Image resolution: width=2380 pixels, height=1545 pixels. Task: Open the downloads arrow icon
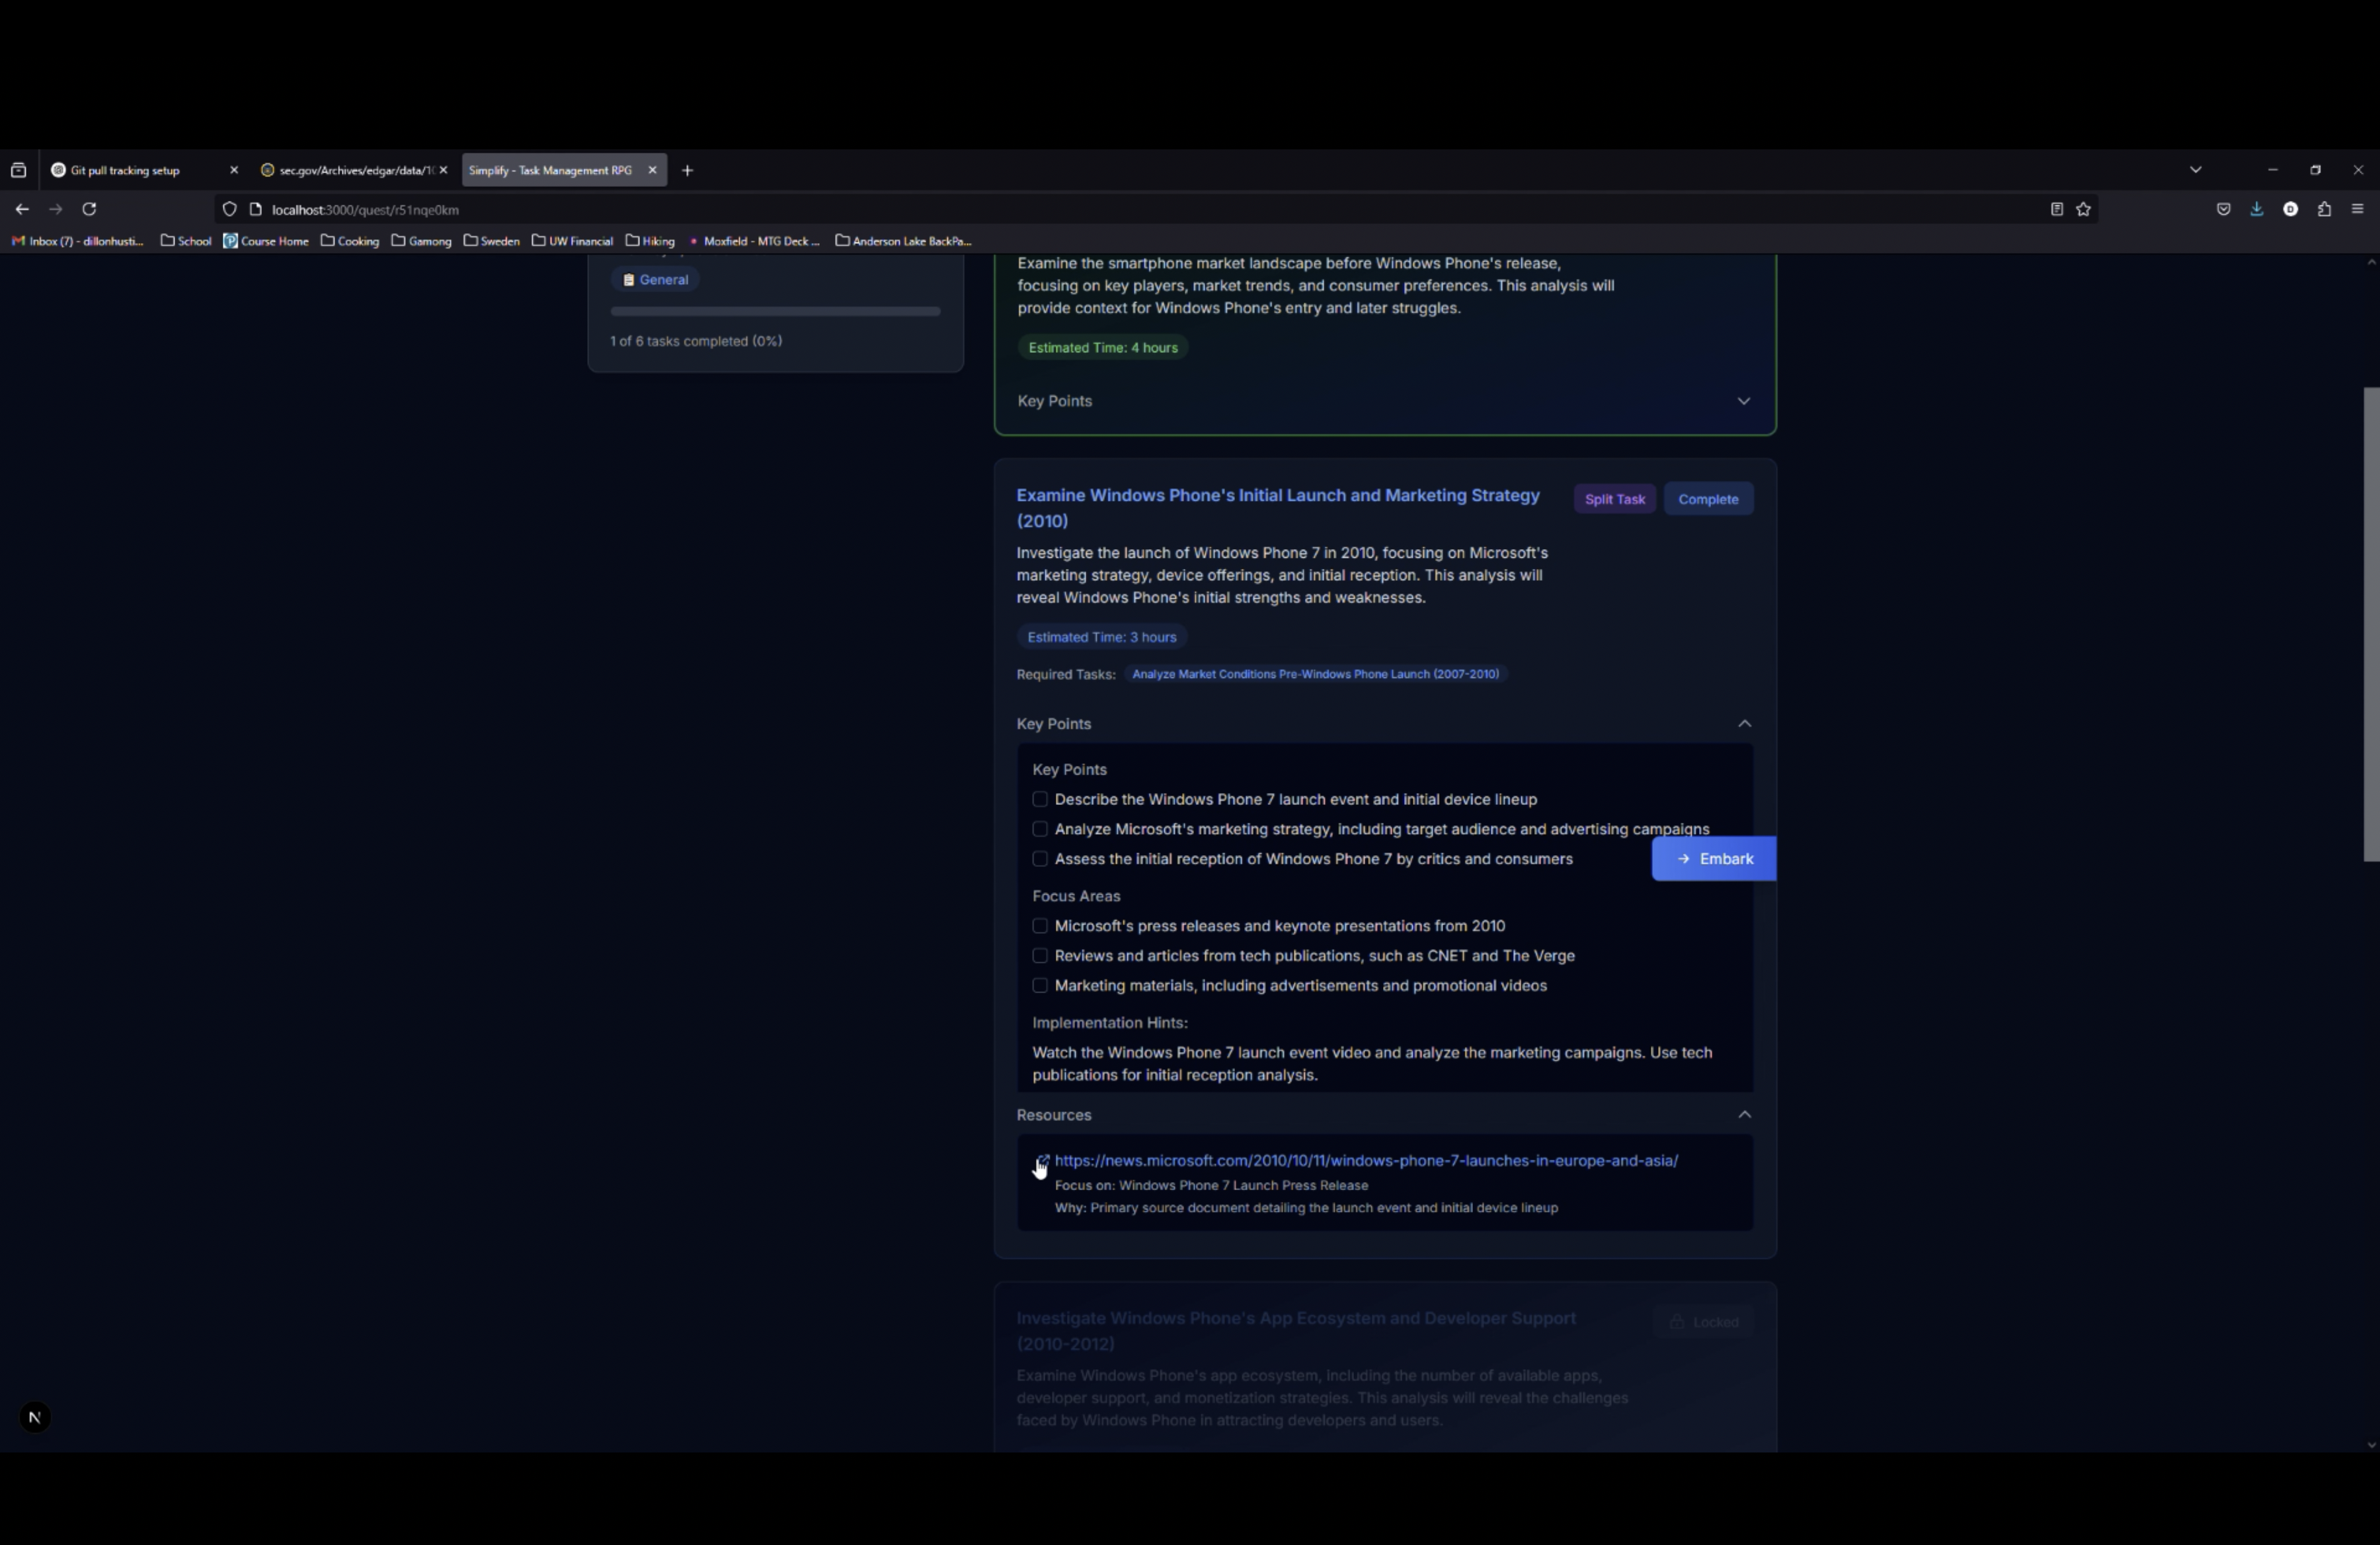click(x=2257, y=209)
